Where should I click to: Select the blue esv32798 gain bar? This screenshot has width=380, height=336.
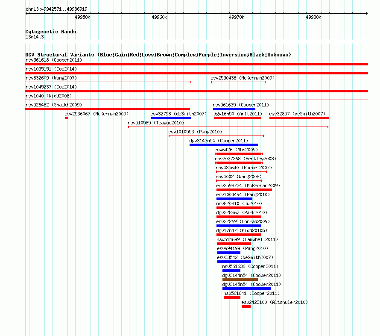pos(171,118)
